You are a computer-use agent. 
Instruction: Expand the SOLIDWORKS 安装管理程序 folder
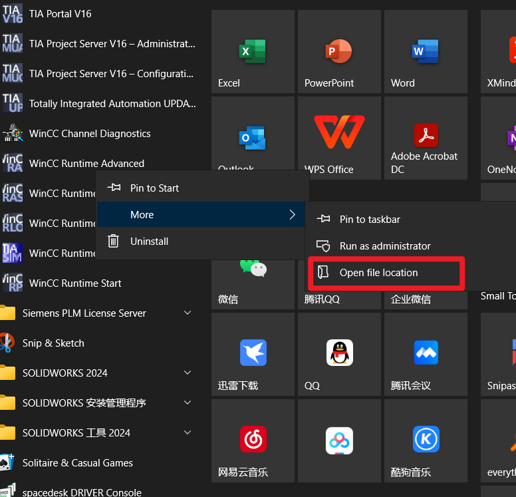pos(188,403)
